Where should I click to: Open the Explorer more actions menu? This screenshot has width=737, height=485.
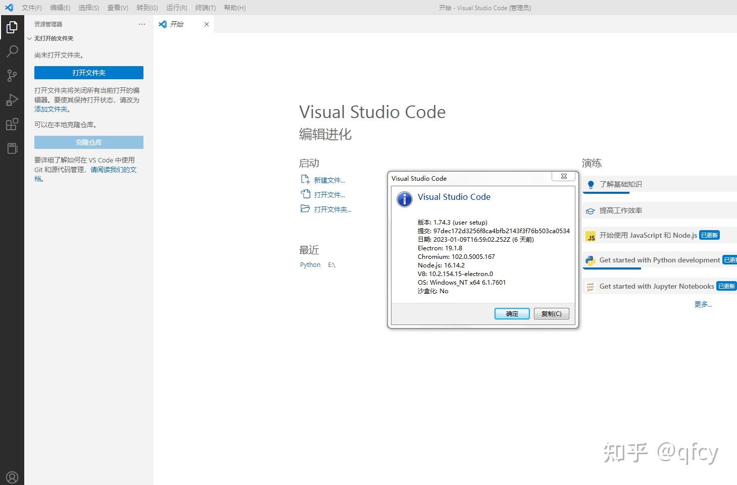click(x=141, y=24)
